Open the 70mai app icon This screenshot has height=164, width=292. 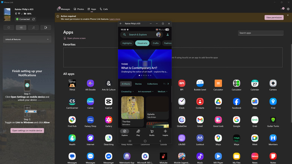pyautogui.click(x=72, y=83)
